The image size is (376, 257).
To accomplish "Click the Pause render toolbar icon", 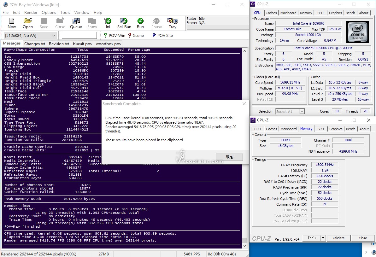I will click(156, 23).
